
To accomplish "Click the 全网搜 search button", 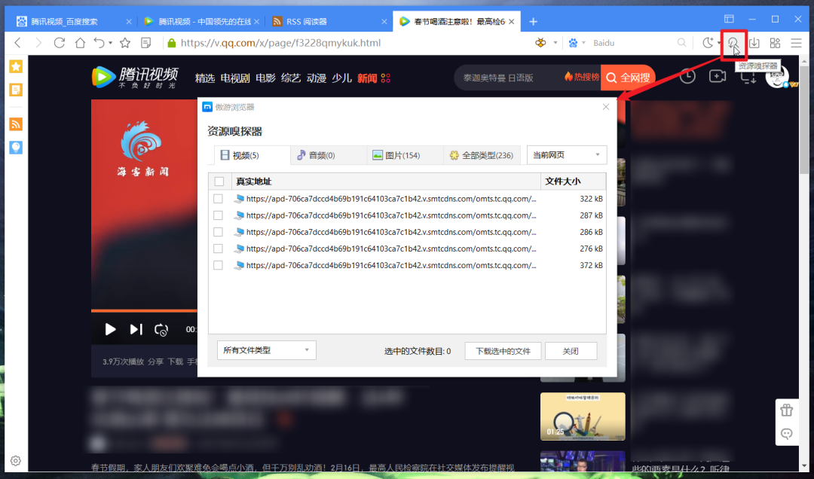I will tap(628, 78).
